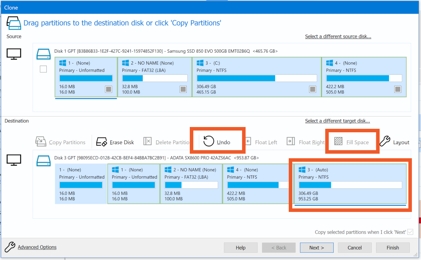Click the Fill Space icon
This screenshot has width=421, height=260.
(338, 141)
